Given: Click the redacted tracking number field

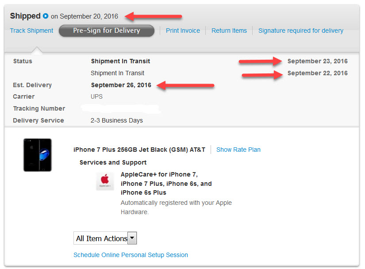Looking at the screenshot, I should click(x=121, y=109).
